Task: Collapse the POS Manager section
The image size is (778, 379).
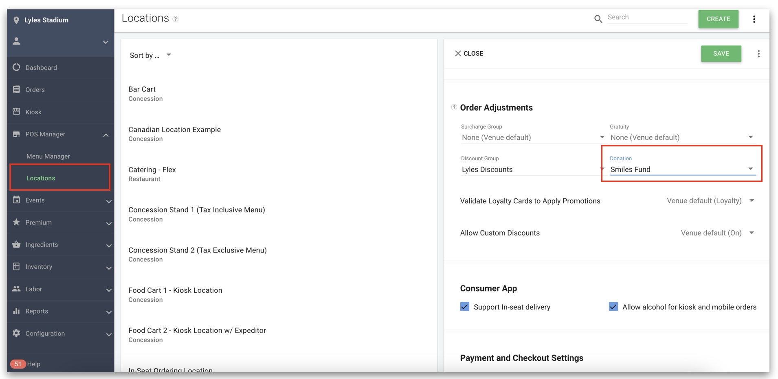Action: [x=106, y=135]
